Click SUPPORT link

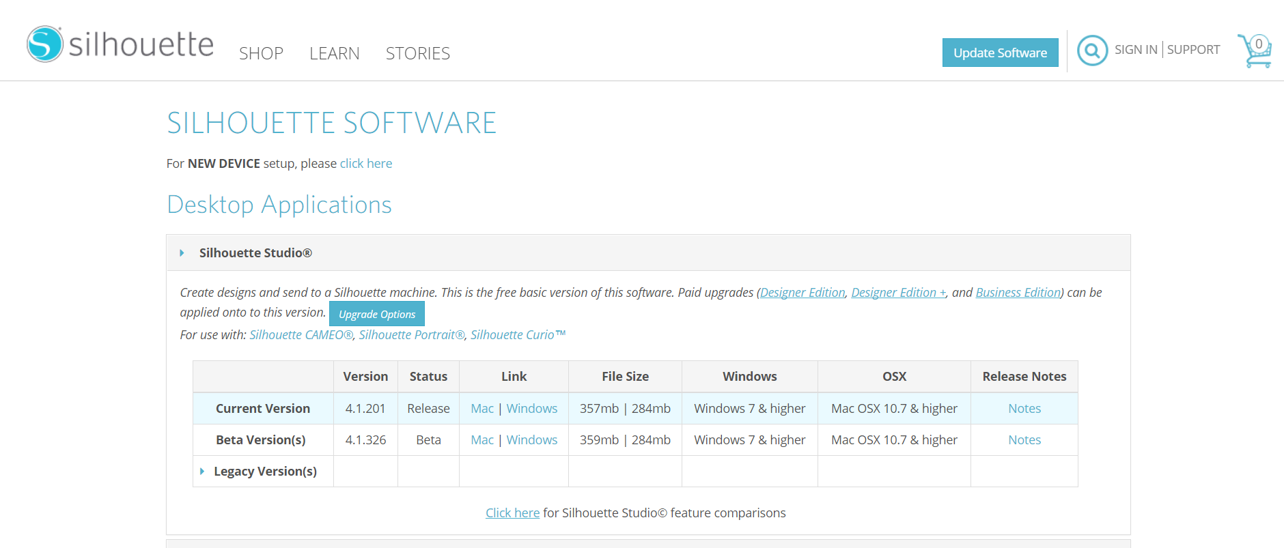pyautogui.click(x=1193, y=50)
